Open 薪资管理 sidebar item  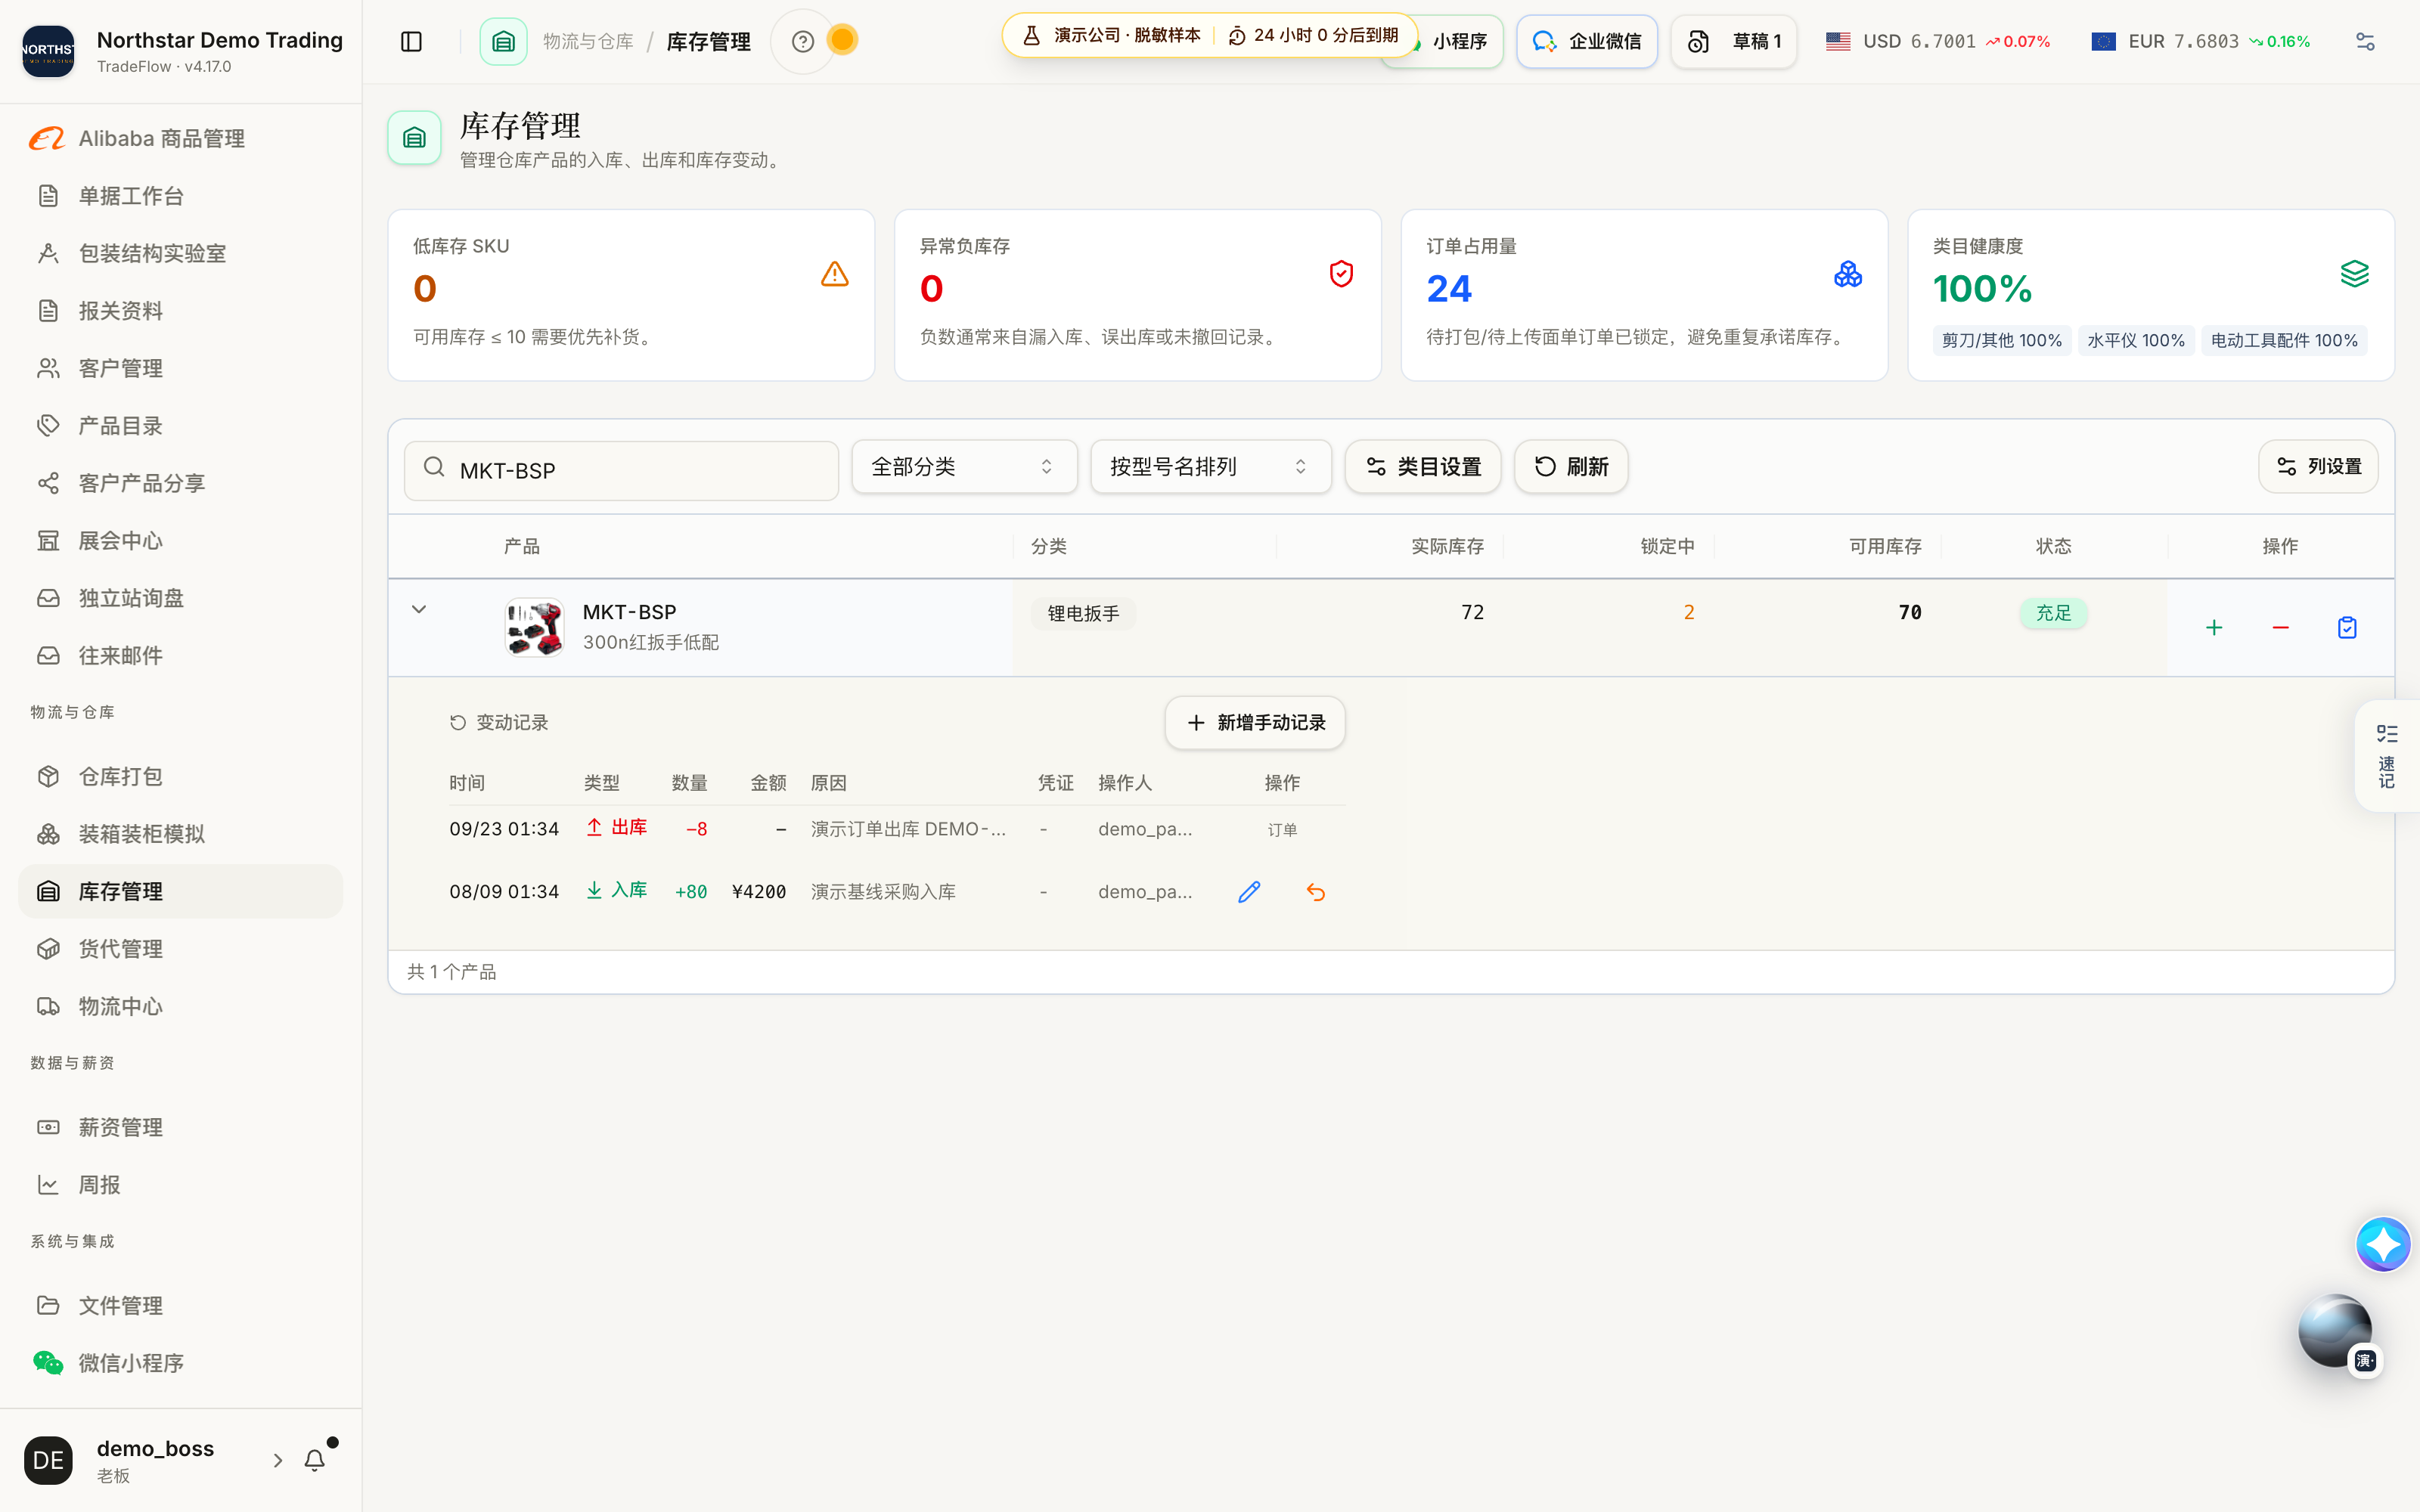pyautogui.click(x=180, y=1127)
